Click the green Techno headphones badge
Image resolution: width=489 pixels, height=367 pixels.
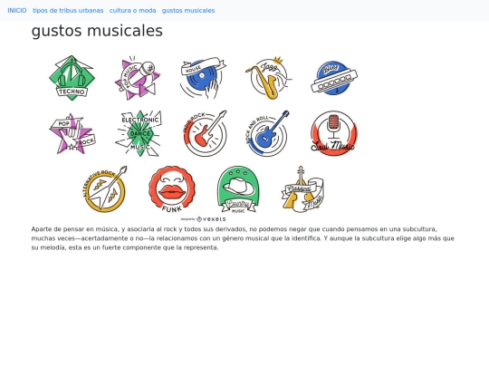72,78
